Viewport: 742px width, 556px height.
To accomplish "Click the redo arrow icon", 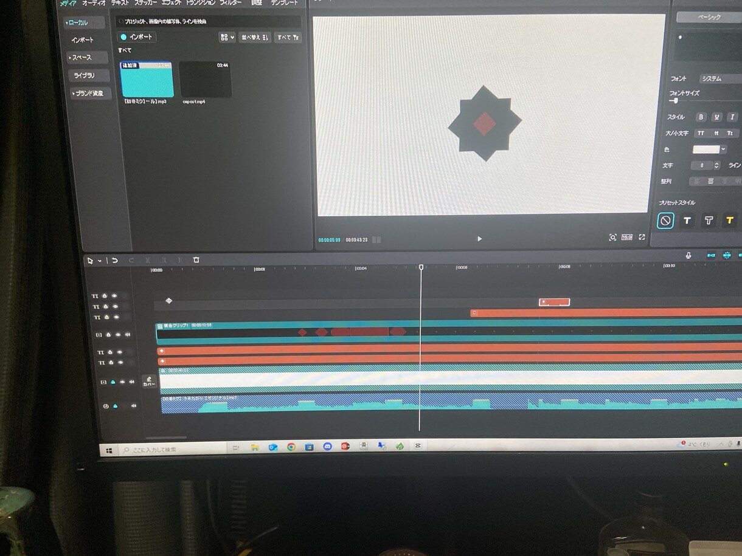I will (131, 260).
